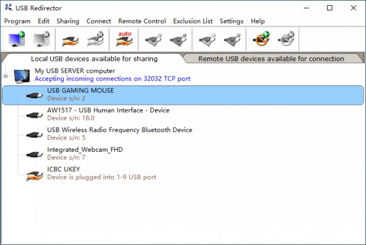Collapse the My USB SERVER computer tree
Viewport: 366px width, 245px height.
tap(5, 76)
